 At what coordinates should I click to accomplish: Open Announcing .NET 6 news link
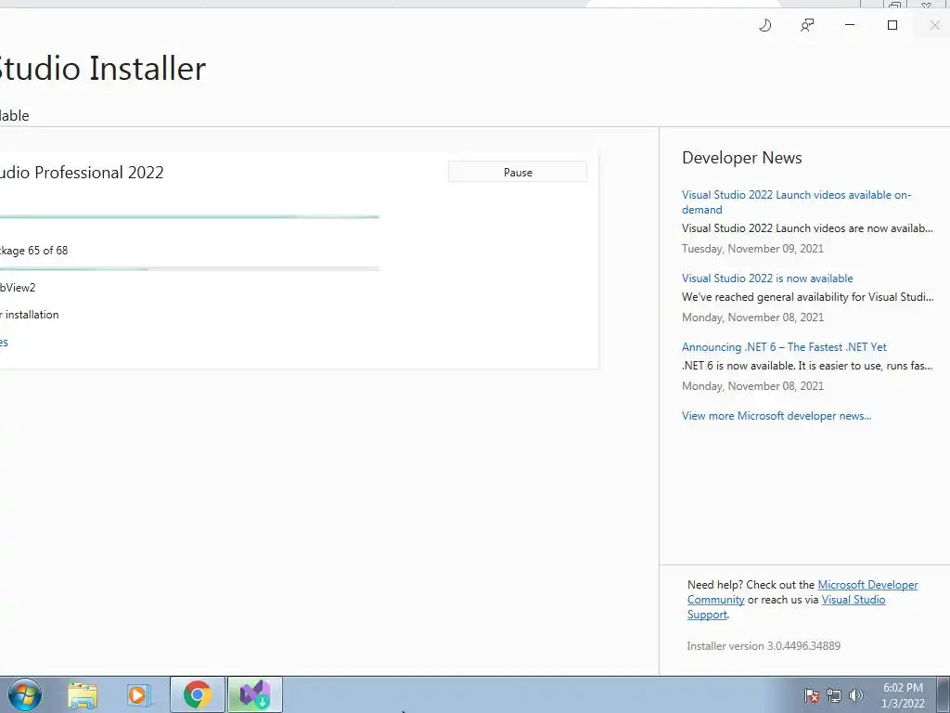(784, 347)
